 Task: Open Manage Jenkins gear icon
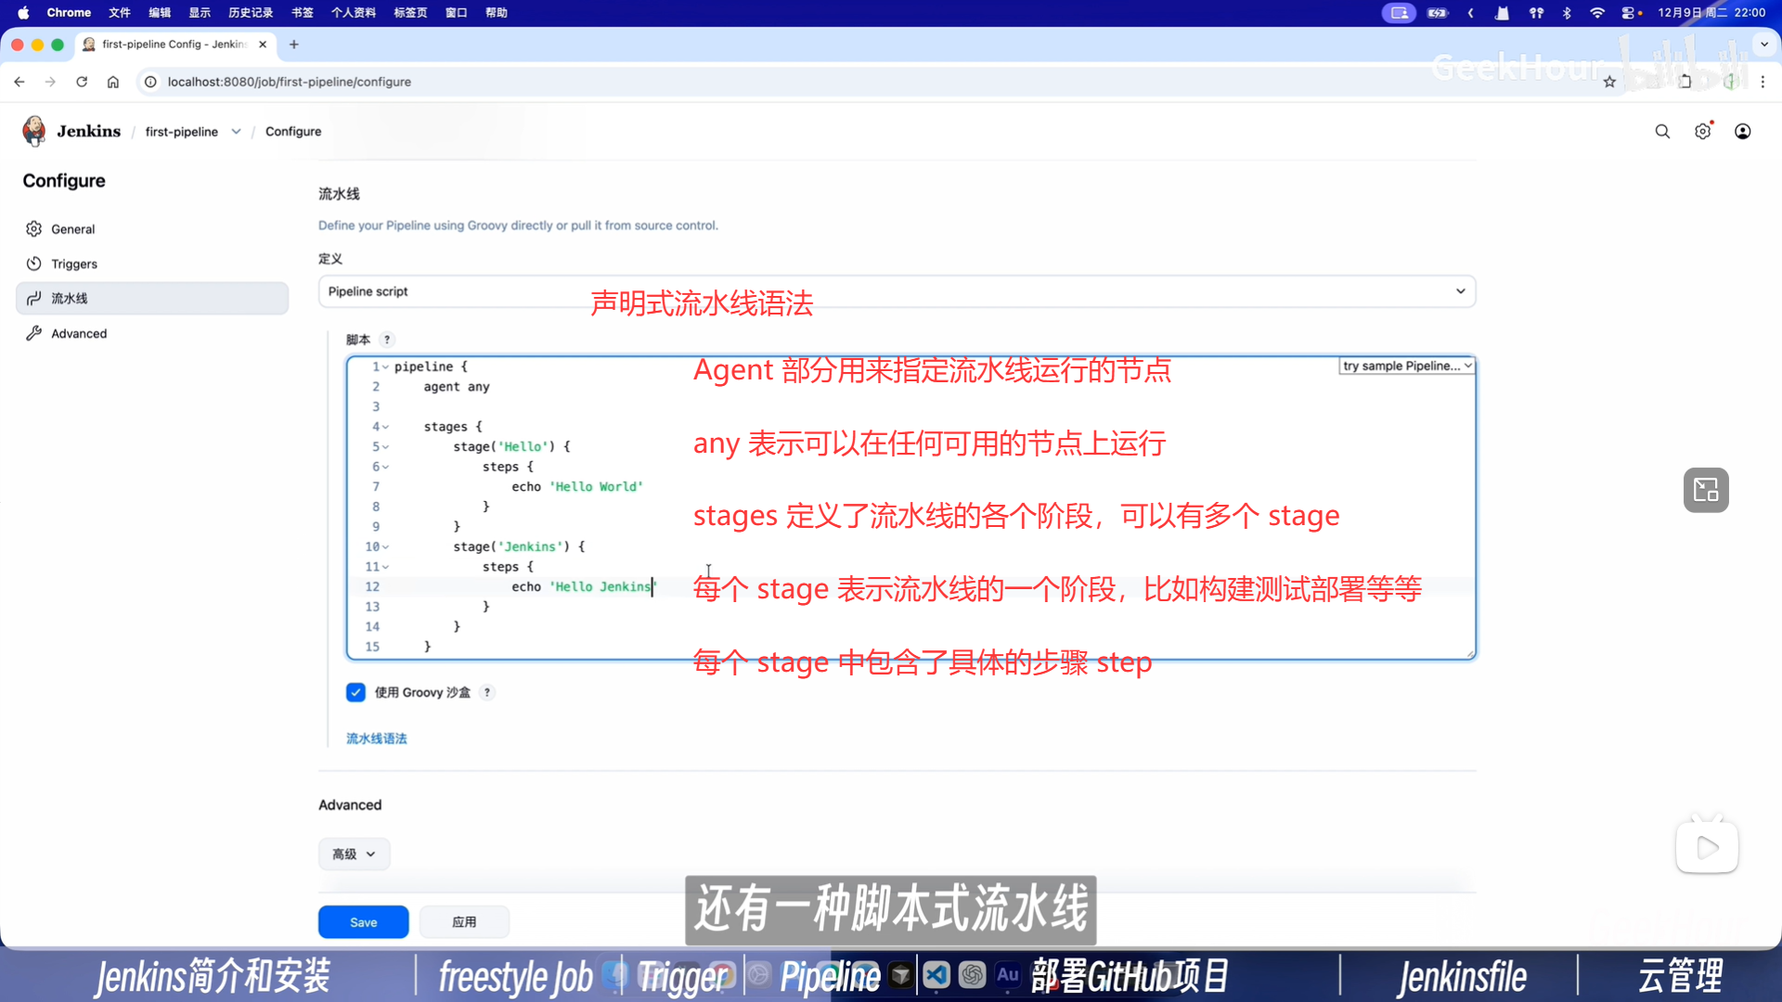pyautogui.click(x=1702, y=132)
